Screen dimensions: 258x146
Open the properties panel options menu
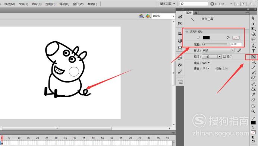[x=247, y=13]
